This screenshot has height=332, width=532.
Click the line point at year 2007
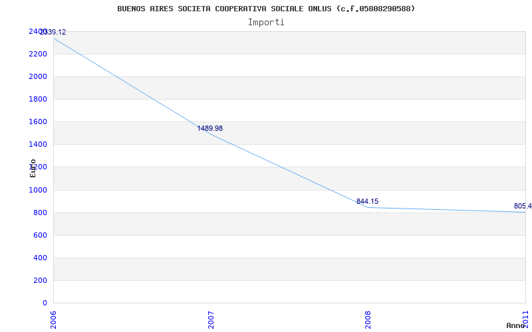point(211,135)
